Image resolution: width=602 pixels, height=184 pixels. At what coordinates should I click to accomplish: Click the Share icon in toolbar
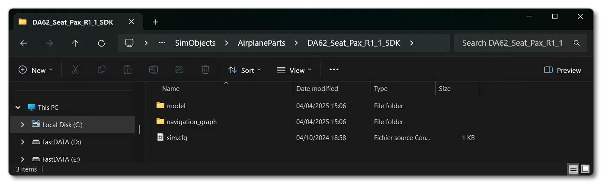[179, 70]
